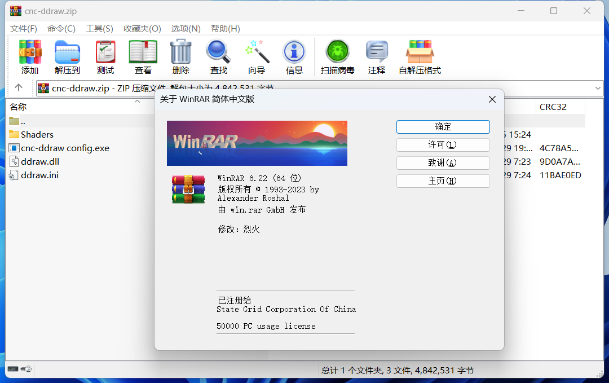Image resolution: width=609 pixels, height=383 pixels.
Task: Maximize the WinRAR main window
Action: (x=554, y=11)
